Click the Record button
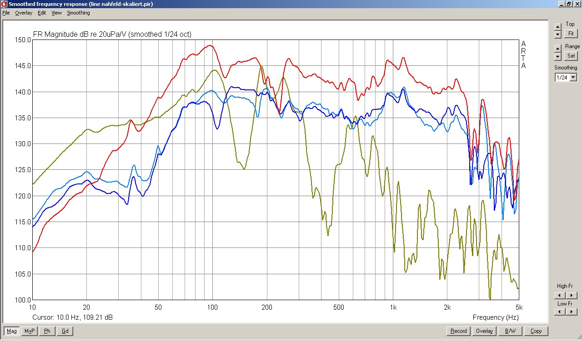The height and width of the screenshot is (341, 582). point(458,331)
